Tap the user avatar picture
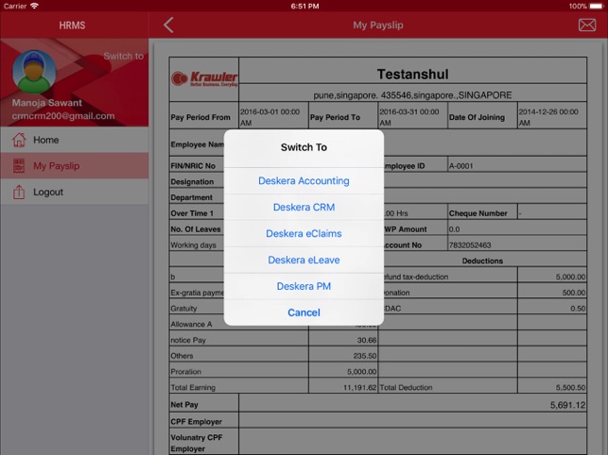The height and width of the screenshot is (455, 608). click(x=34, y=72)
